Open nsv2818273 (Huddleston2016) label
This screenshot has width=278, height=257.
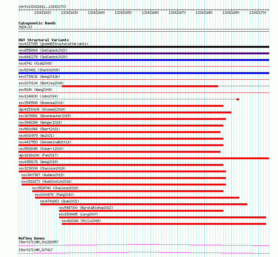click(x=47, y=181)
